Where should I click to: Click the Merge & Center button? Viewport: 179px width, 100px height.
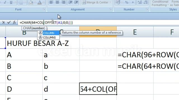(x=95, y=2)
